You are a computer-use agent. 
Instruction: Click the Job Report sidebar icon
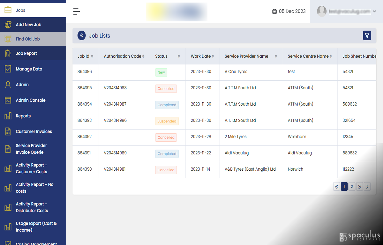click(8, 53)
